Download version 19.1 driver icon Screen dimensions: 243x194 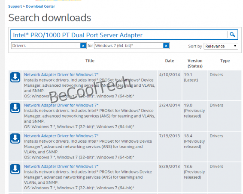[x=15, y=77]
